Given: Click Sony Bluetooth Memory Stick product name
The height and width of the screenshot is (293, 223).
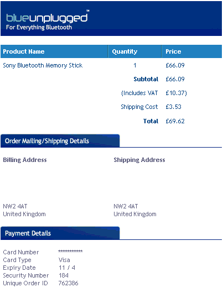Looking at the screenshot, I should [x=43, y=65].
